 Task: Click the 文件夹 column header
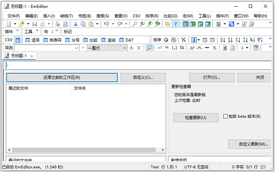pyautogui.click(x=119, y=88)
